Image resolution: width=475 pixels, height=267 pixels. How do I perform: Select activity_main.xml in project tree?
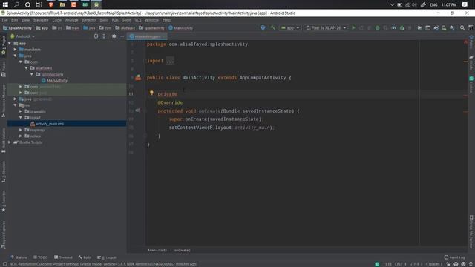(47, 124)
